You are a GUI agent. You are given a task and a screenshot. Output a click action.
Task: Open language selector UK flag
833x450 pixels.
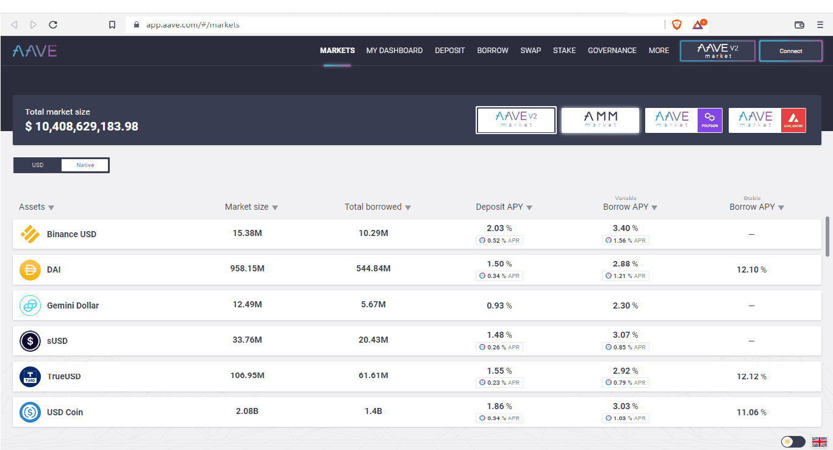pyautogui.click(x=819, y=442)
